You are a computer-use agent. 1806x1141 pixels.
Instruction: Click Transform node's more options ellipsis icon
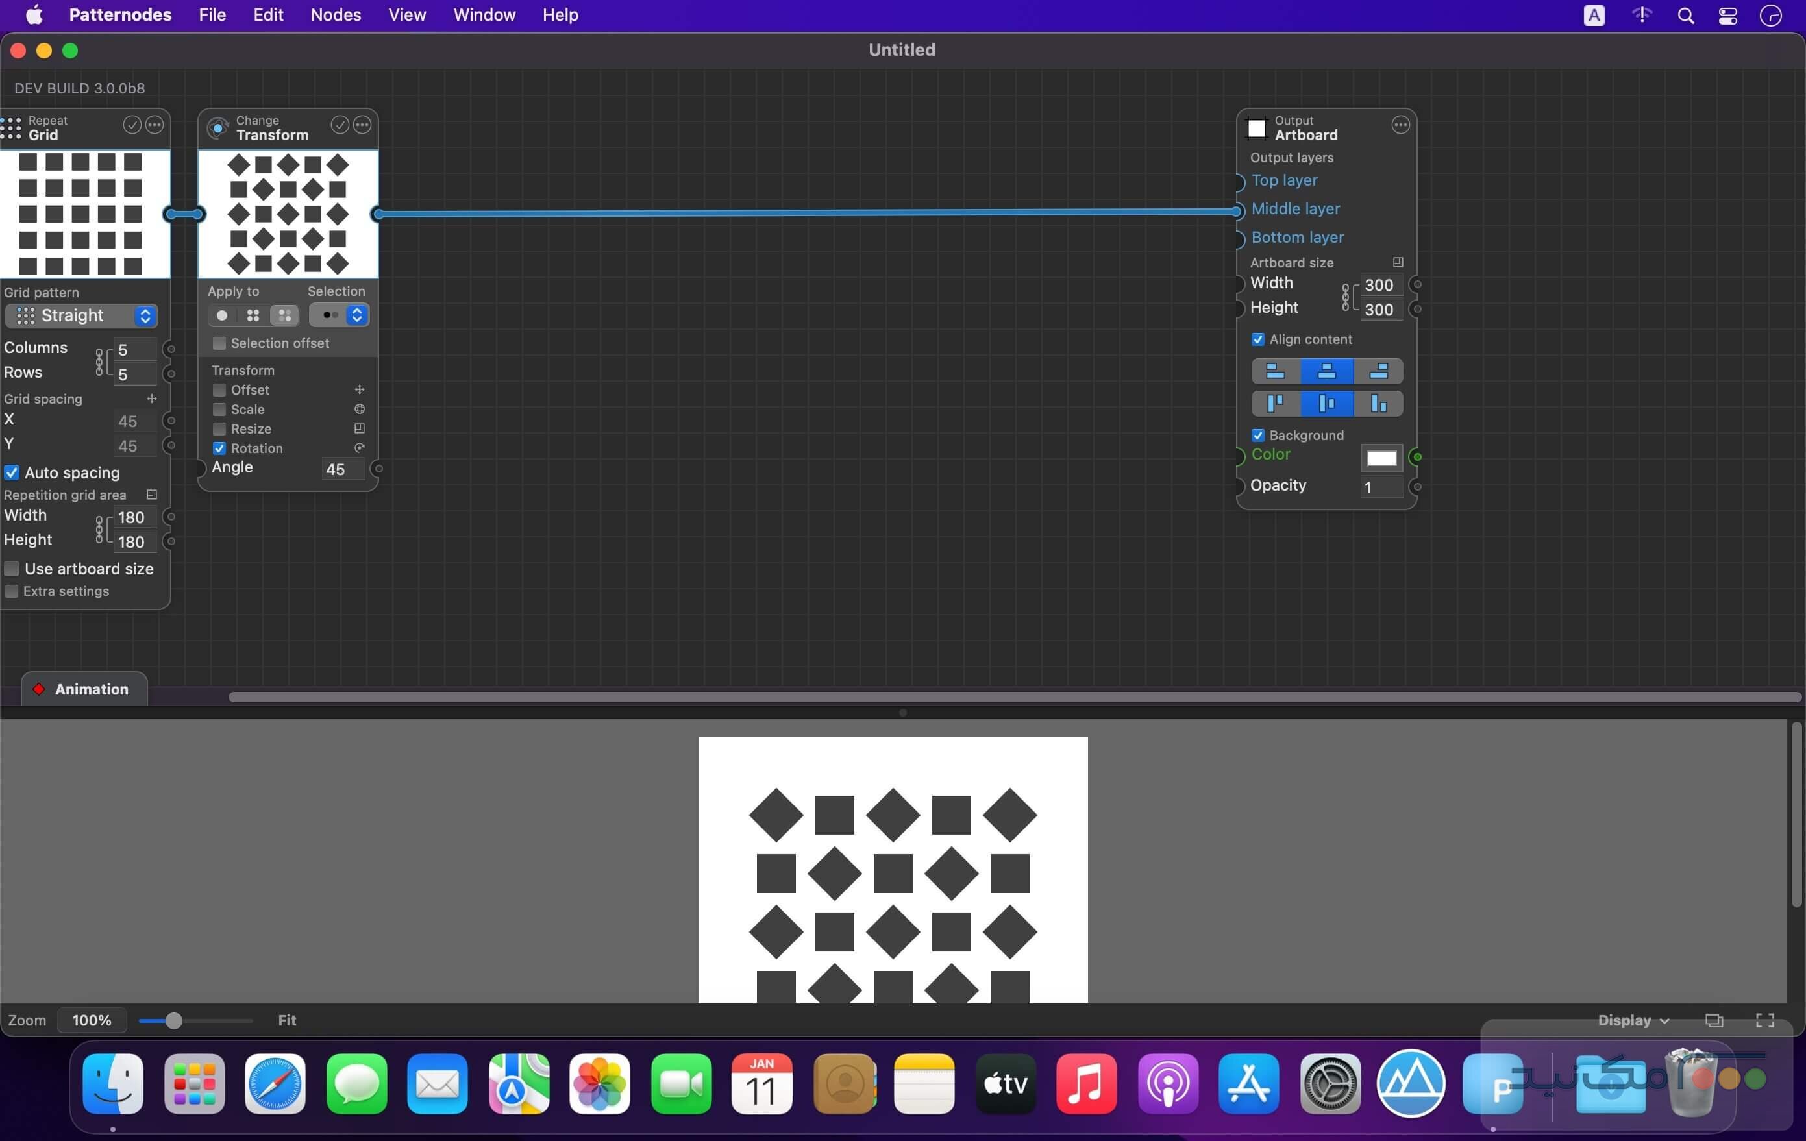click(362, 125)
